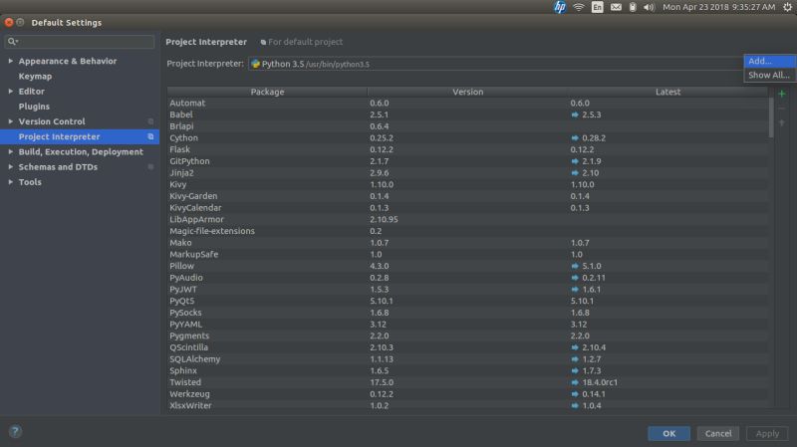The image size is (797, 447).
Task: Select the PyYAML package row
Action: [x=467, y=325]
